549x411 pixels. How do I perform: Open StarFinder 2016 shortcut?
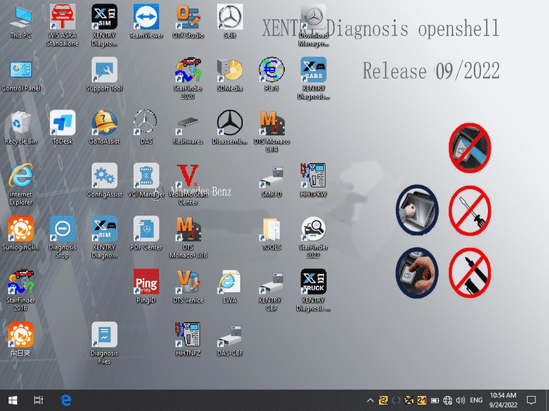pos(21,290)
